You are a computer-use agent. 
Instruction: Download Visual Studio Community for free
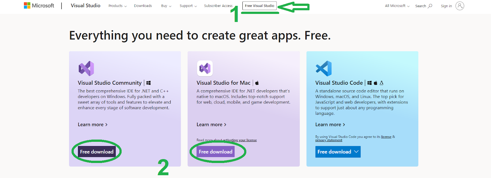(97, 152)
